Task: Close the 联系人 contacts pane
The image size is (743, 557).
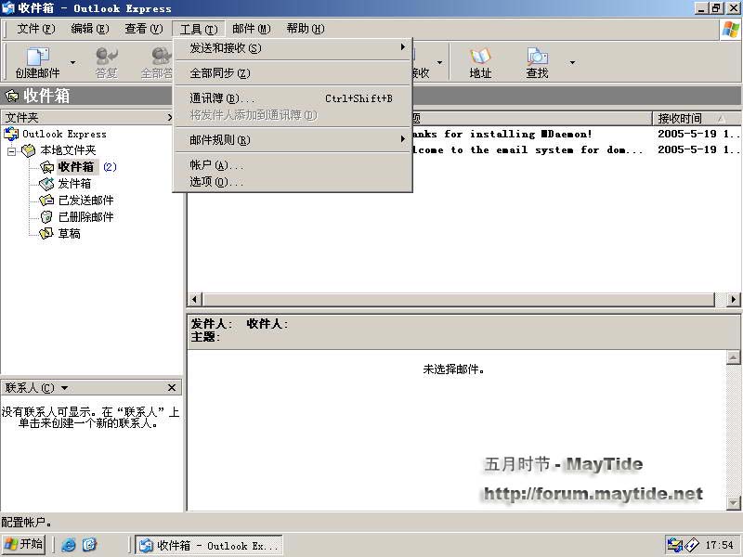Action: pos(172,388)
